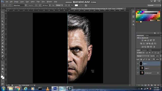Add a Levels adjustment
Image resolution: width=162 pixels, height=91 pixels.
[x=145, y=40]
